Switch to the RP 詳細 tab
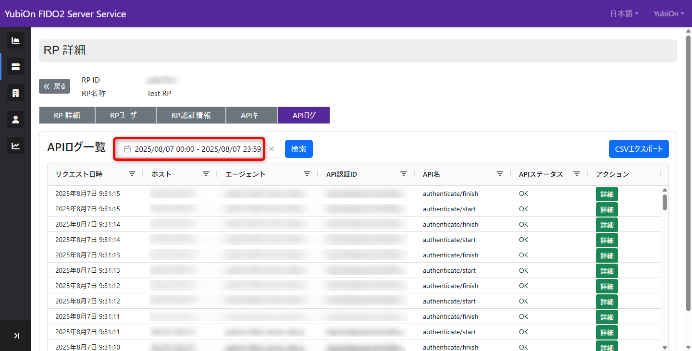692x351 pixels. point(67,115)
